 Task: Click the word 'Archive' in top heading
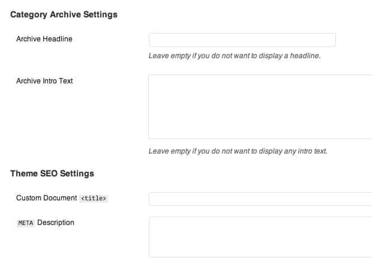[x=65, y=15]
